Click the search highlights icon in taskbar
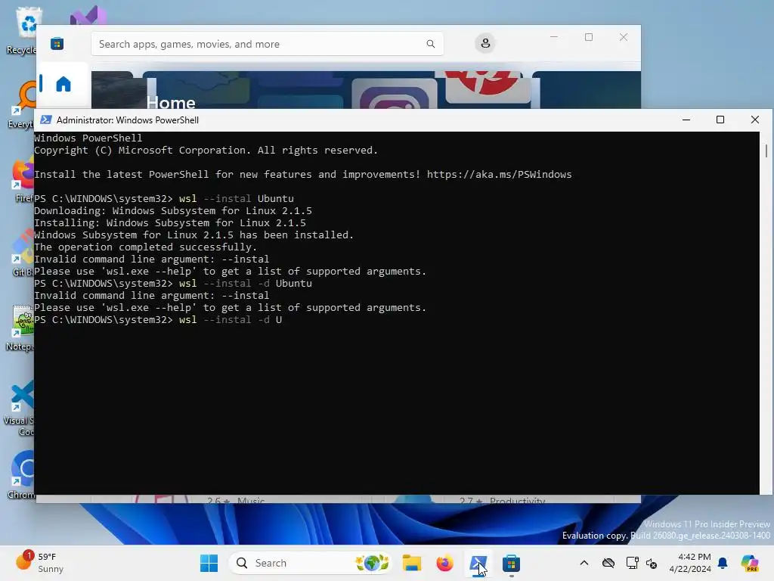This screenshot has height=581, width=774. tap(372, 563)
